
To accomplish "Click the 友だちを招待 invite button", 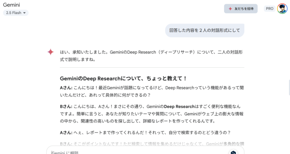I will click(241, 9).
